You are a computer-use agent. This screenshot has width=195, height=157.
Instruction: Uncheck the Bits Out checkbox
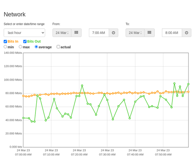point(25,41)
